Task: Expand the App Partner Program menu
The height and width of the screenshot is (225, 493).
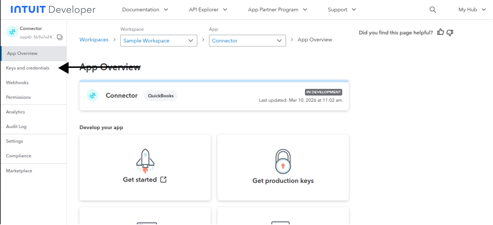Action: [x=277, y=10]
